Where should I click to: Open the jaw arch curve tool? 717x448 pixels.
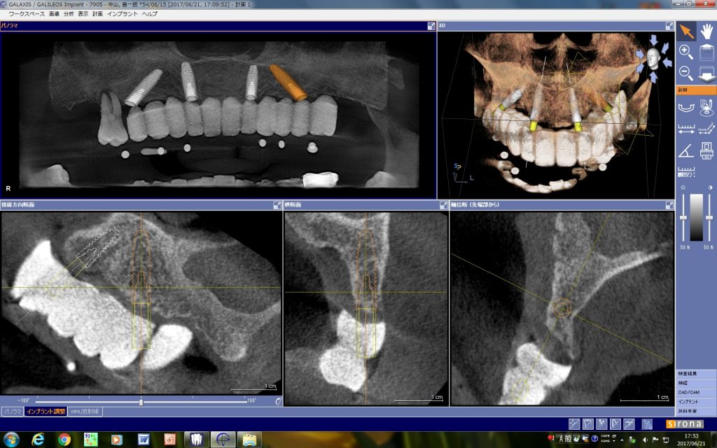[686, 108]
